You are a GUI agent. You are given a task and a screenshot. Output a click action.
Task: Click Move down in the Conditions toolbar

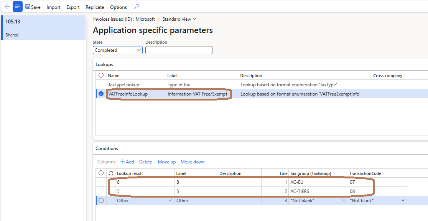point(193,162)
